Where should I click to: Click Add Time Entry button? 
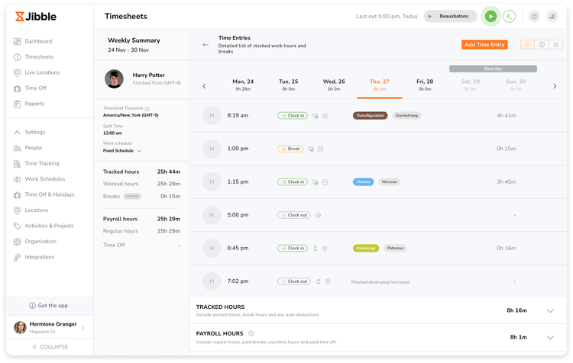pos(484,44)
